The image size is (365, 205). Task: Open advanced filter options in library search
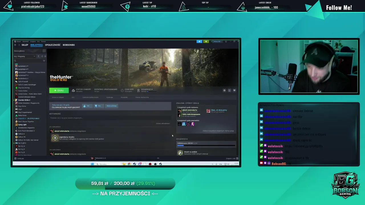click(44, 61)
